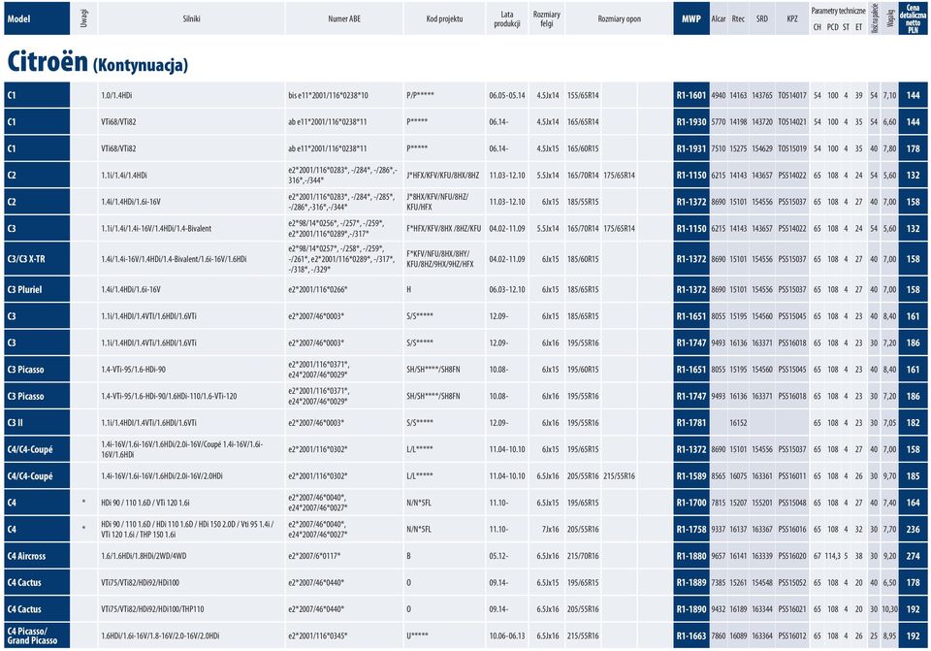
Task: Click the 'C3 II' model cell
Action: pos(37,422)
